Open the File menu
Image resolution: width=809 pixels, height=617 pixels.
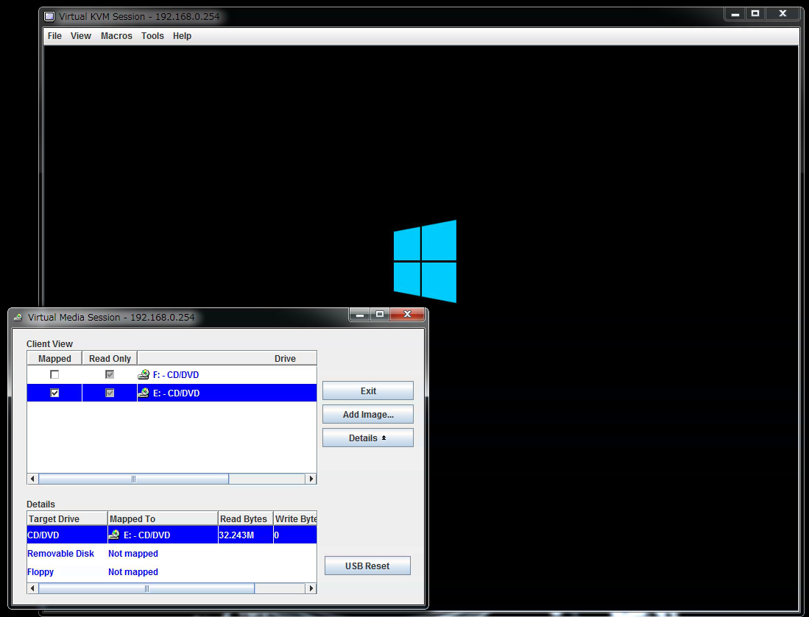(x=54, y=36)
